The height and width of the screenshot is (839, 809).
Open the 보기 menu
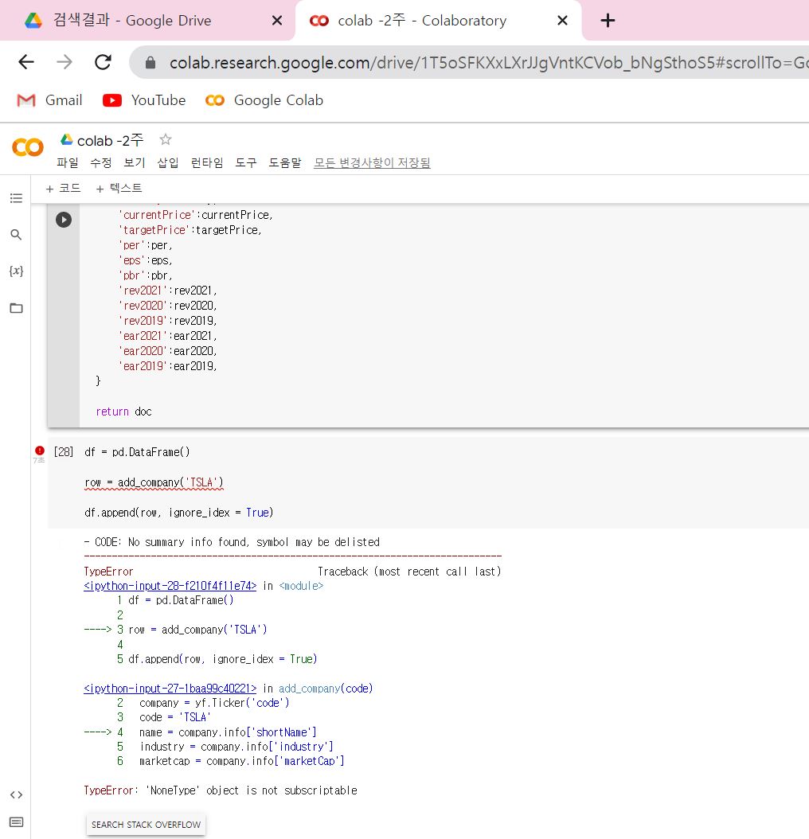135,162
